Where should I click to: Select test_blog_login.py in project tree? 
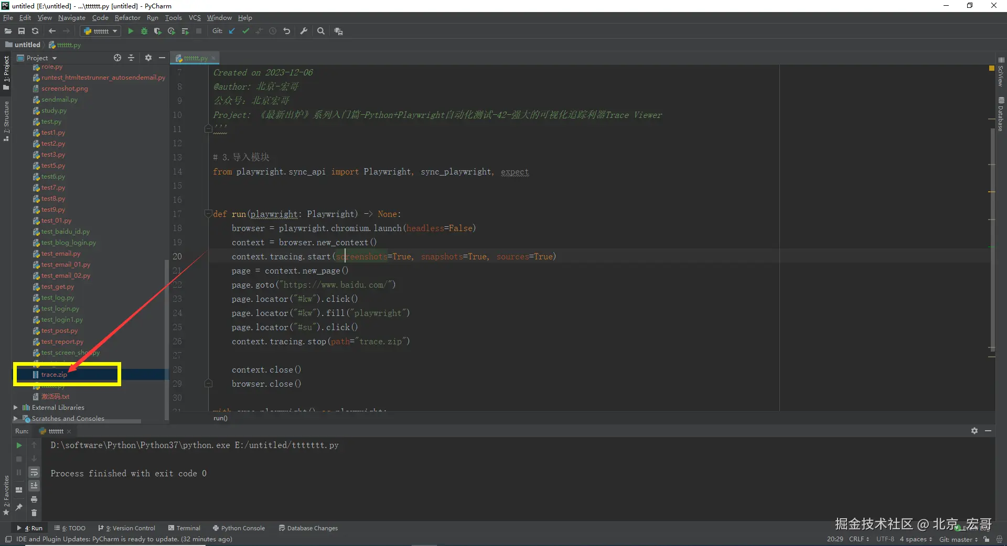click(x=68, y=243)
